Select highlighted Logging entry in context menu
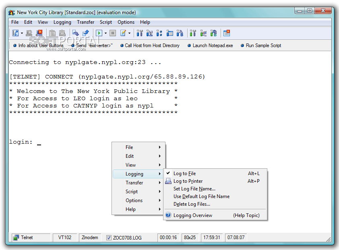The width and height of the screenshot is (339, 250). click(138, 174)
